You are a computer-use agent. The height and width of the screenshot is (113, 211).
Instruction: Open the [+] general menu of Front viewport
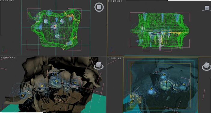coord(110,1)
